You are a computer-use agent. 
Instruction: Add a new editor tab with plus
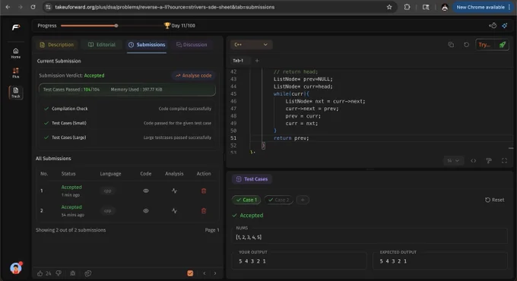click(257, 61)
